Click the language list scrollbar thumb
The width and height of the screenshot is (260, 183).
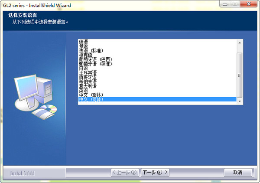point(240,75)
